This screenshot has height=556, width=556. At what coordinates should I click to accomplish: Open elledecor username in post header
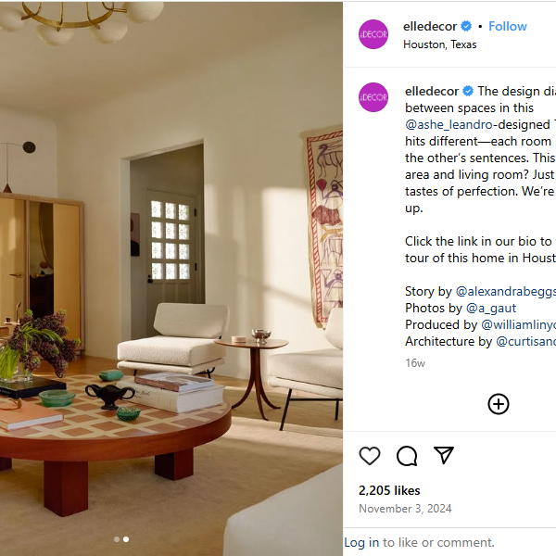coord(430,26)
